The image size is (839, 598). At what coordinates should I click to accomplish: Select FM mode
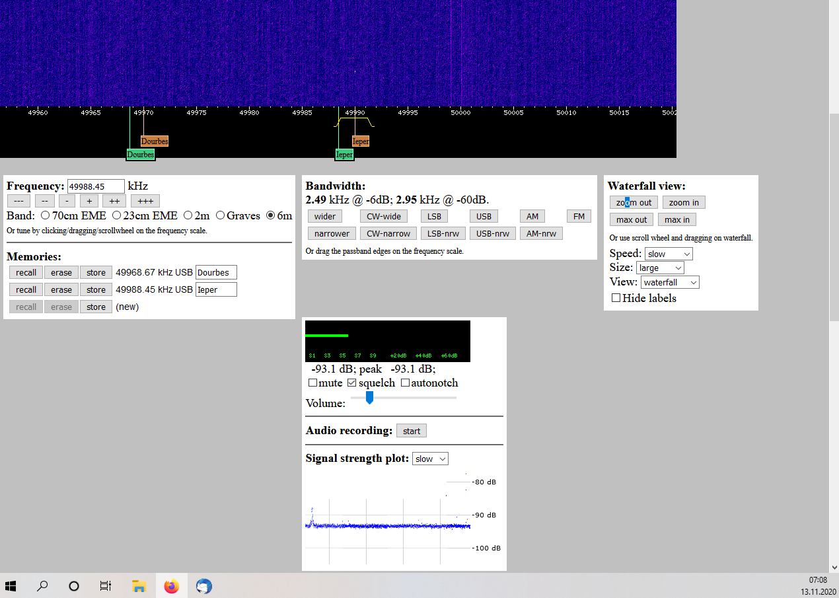[579, 216]
